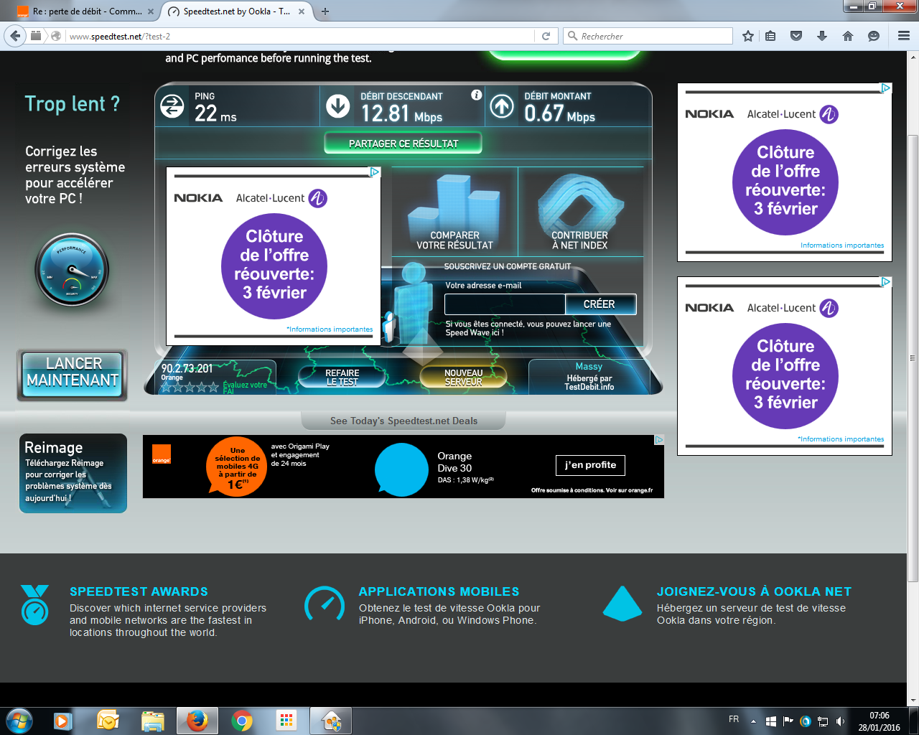Open the downloads panel arrow

click(x=821, y=35)
